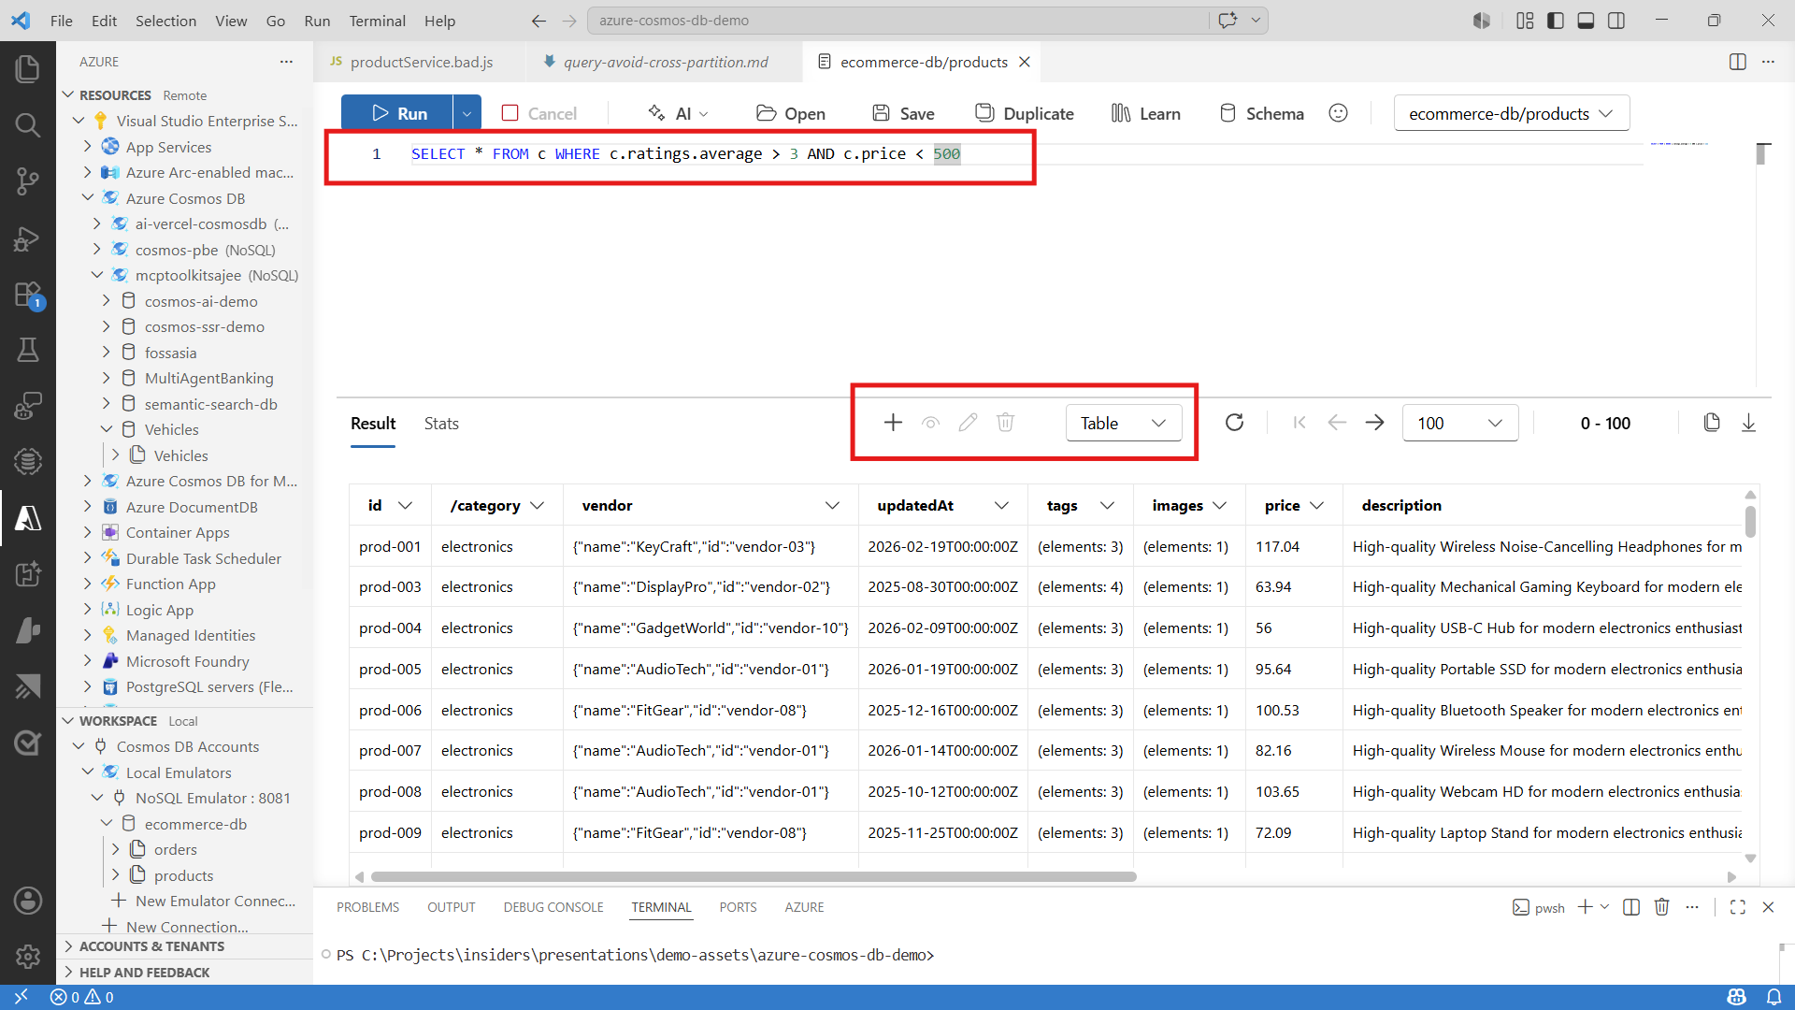Select the orders container

click(176, 849)
